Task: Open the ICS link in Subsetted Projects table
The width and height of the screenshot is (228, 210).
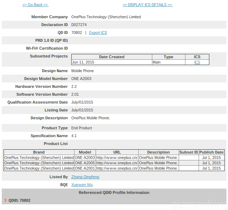Action: point(197,62)
